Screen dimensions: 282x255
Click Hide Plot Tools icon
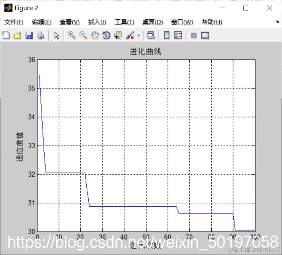coord(194,35)
